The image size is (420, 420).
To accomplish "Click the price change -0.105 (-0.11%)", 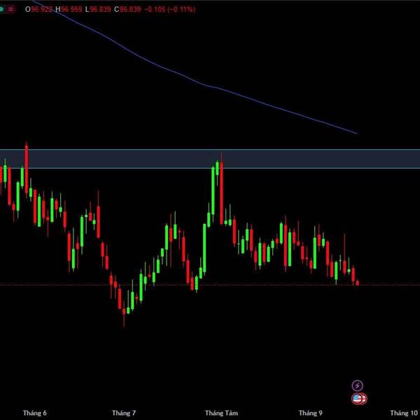I will (x=170, y=9).
